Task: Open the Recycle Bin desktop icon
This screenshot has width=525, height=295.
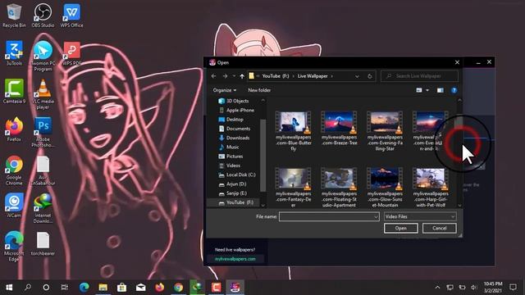Action: pos(14,16)
